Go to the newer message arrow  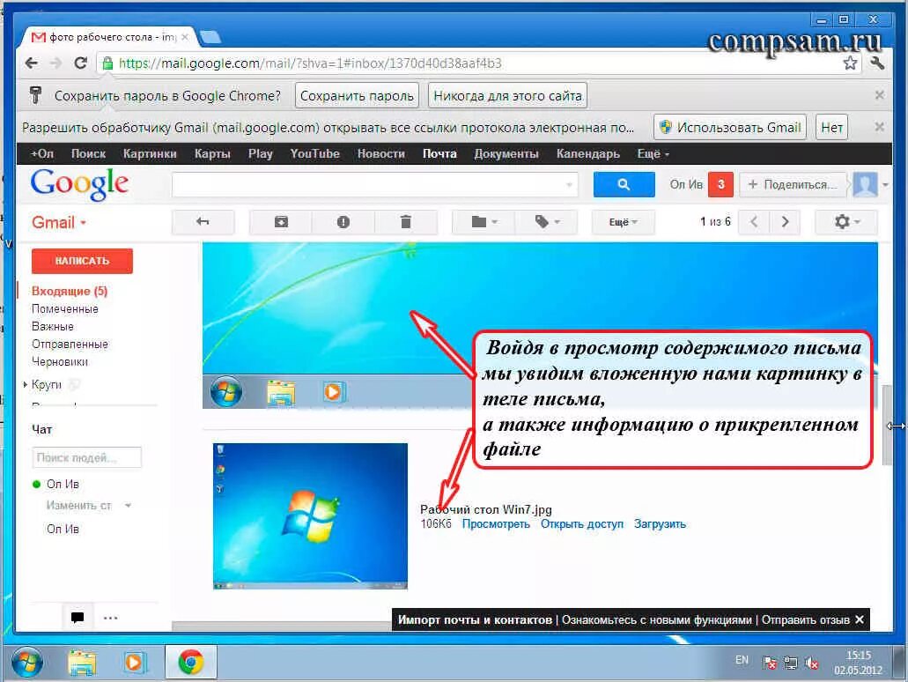pos(753,222)
